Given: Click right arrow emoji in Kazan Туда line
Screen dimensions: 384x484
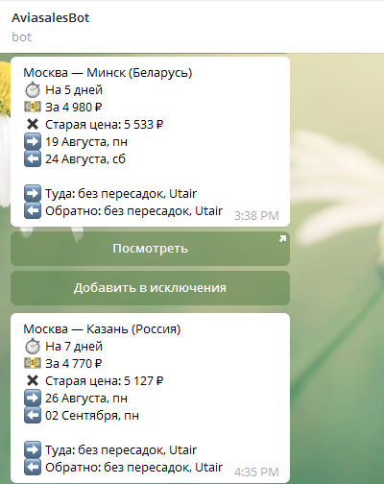Looking at the screenshot, I should coord(33,449).
